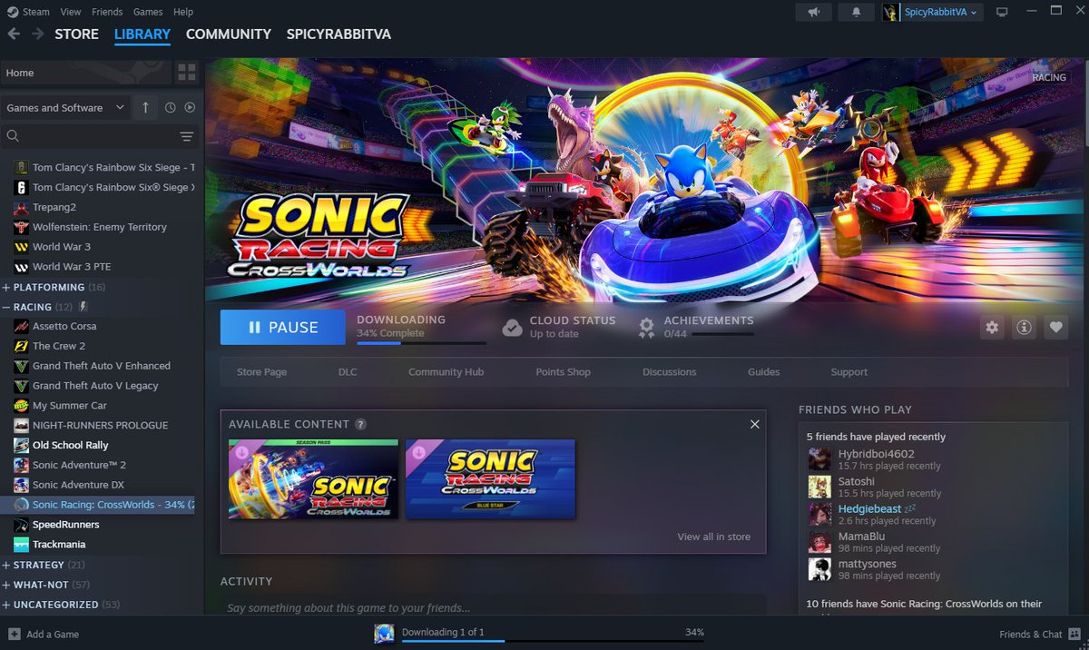Click mattysones friend avatar

click(x=819, y=569)
